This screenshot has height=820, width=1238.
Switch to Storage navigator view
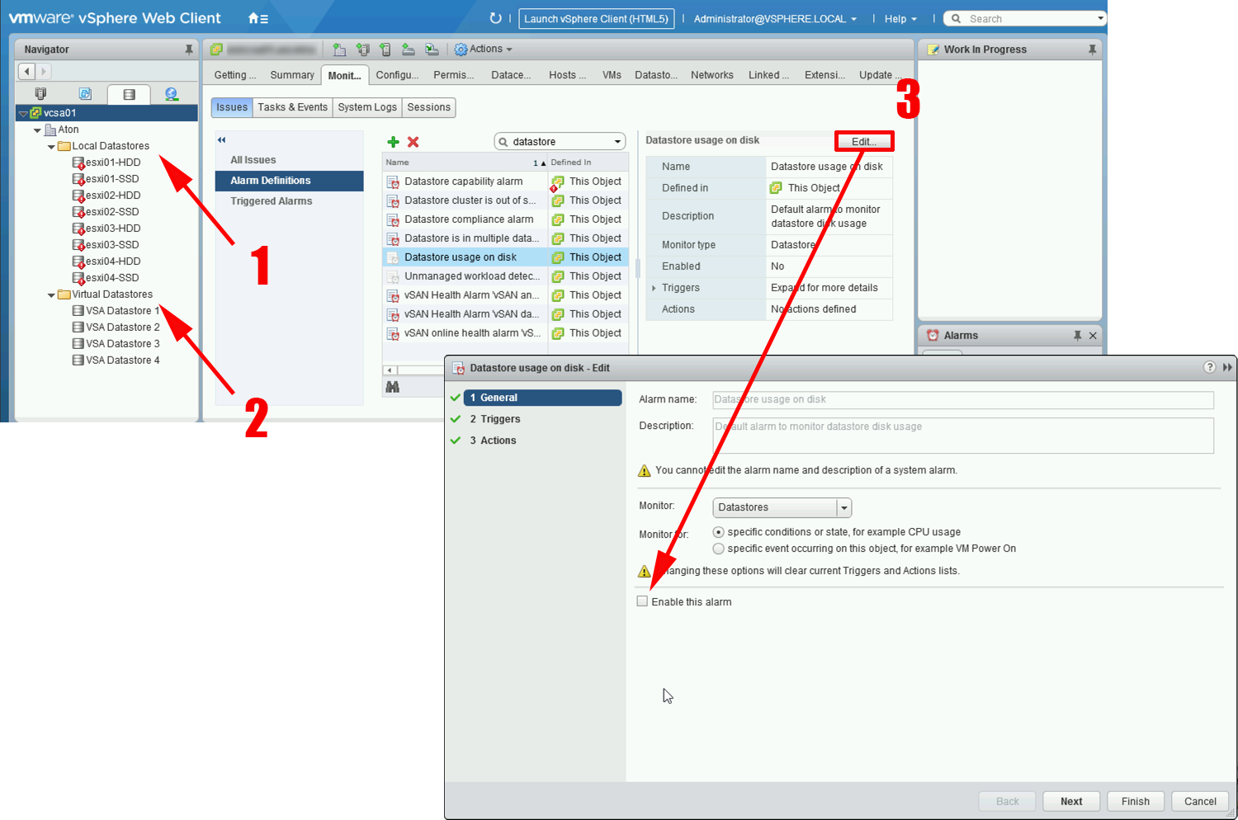[129, 95]
